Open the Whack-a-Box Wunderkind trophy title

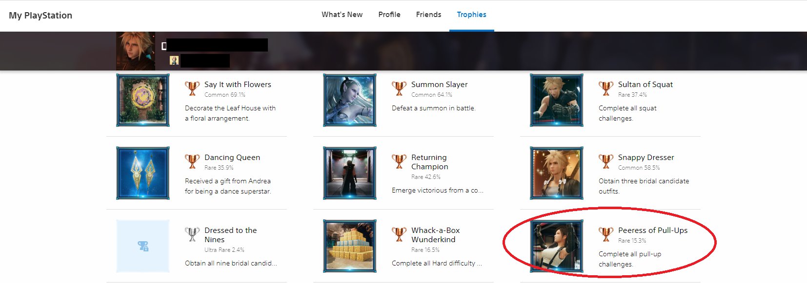(x=435, y=235)
